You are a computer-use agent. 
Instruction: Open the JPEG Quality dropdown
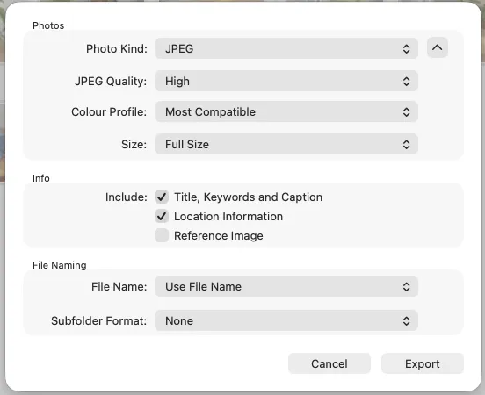click(286, 82)
